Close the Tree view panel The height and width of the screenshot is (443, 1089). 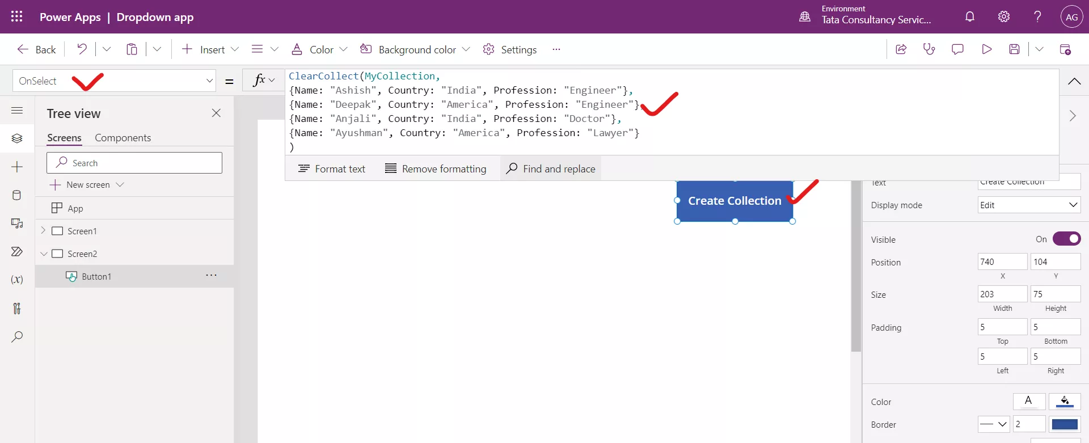(x=216, y=113)
